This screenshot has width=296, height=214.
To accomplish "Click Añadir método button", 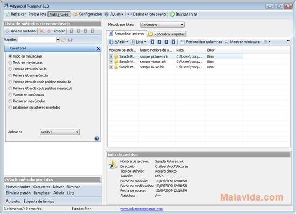I will tap(20, 31).
